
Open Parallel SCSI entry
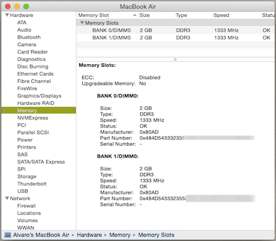(33, 133)
